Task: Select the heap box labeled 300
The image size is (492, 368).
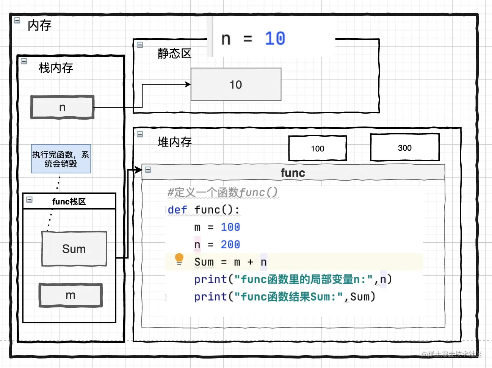Action: (405, 148)
